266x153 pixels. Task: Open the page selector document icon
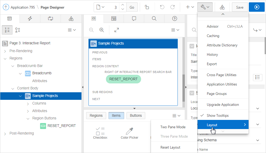click(x=100, y=7)
